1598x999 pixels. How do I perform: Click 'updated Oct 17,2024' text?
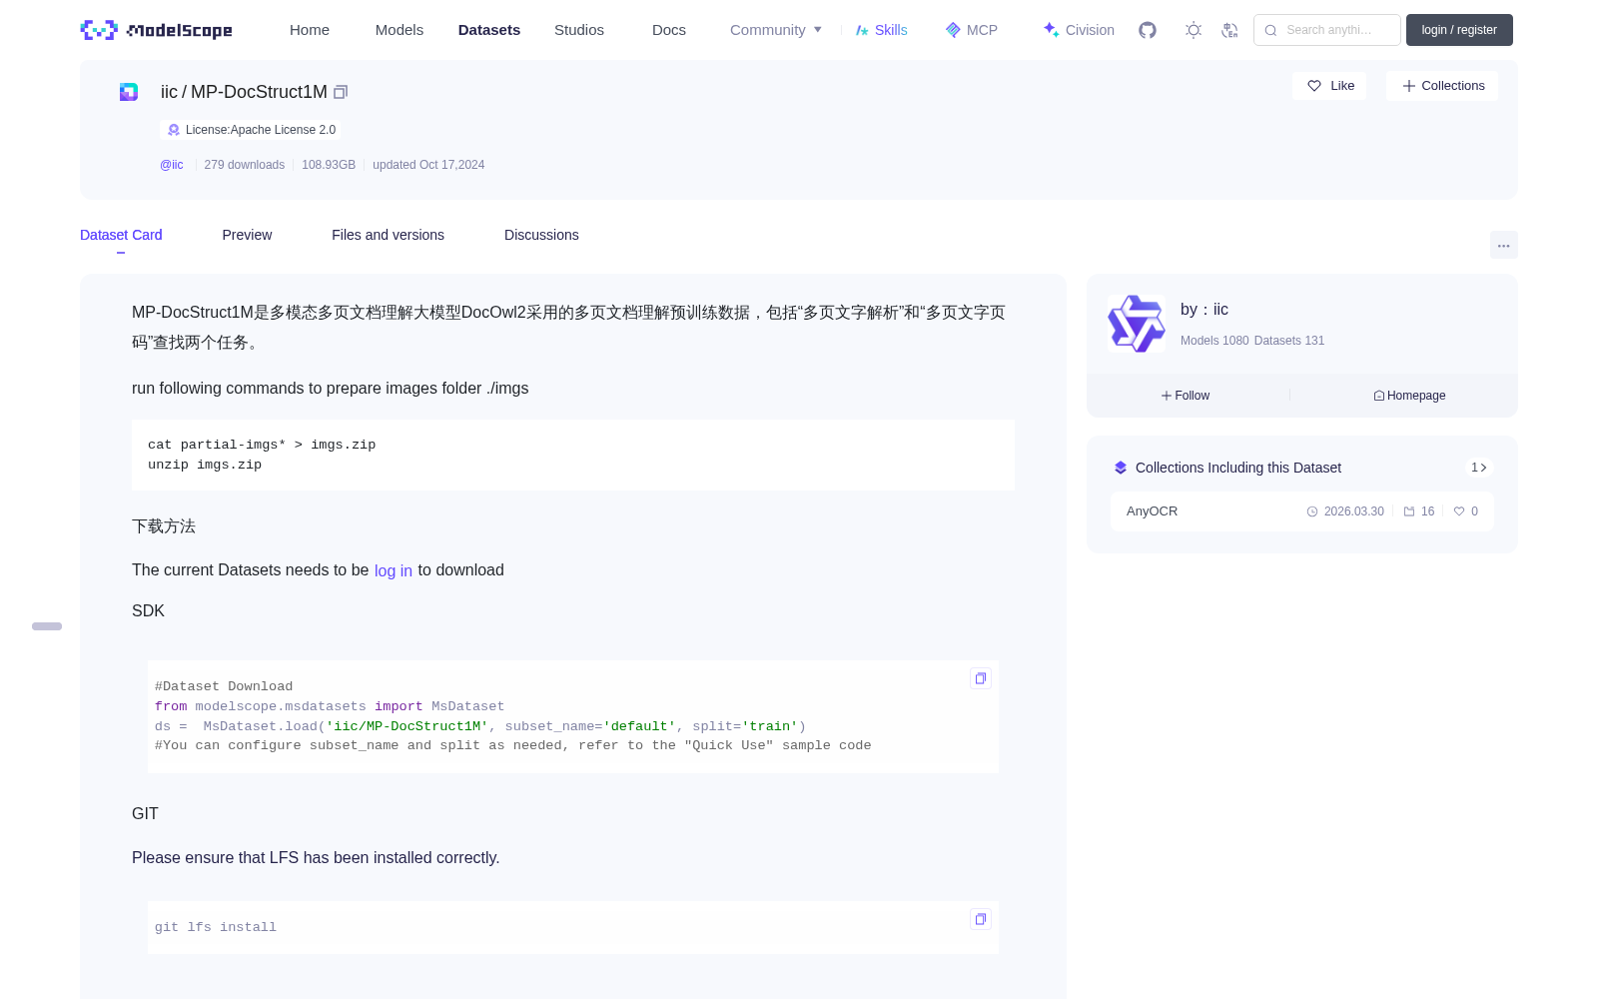pos(428,165)
